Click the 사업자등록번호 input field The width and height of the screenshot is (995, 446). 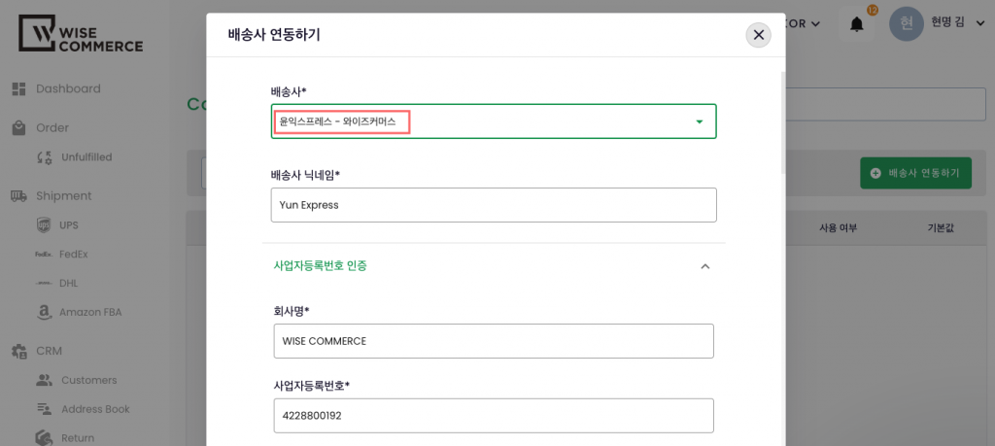click(x=494, y=416)
